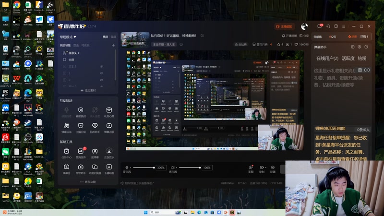Image resolution: width=384 pixels, height=216 pixels.
Task: Select 活跃度 tab
Action: (x=348, y=58)
